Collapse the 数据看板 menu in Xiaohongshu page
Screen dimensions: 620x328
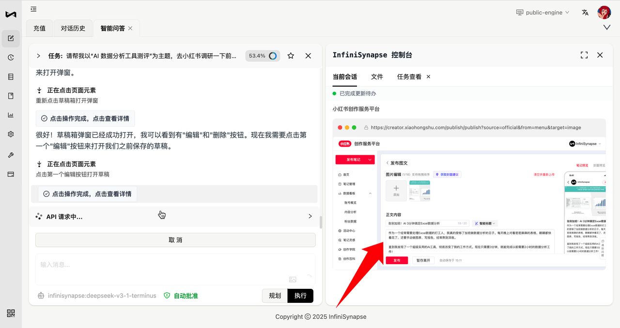[x=370, y=193]
